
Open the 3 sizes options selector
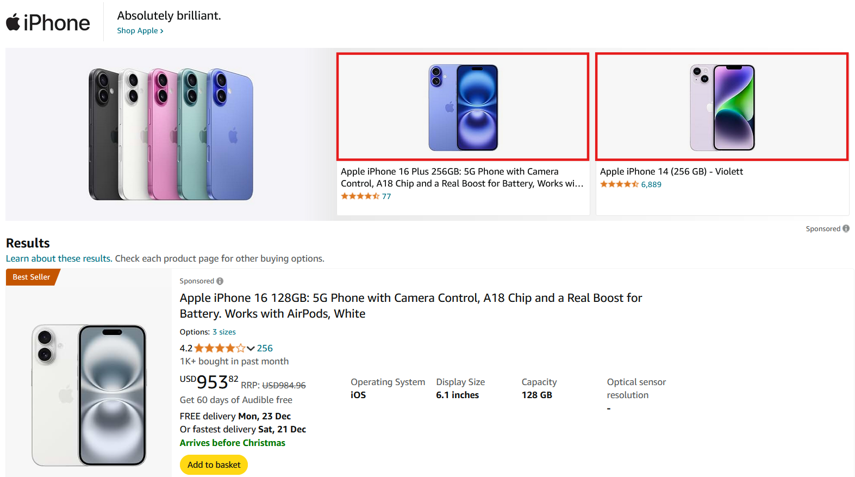[224, 332]
